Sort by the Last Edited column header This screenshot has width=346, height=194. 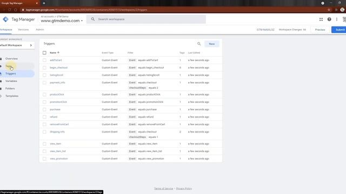194,53
